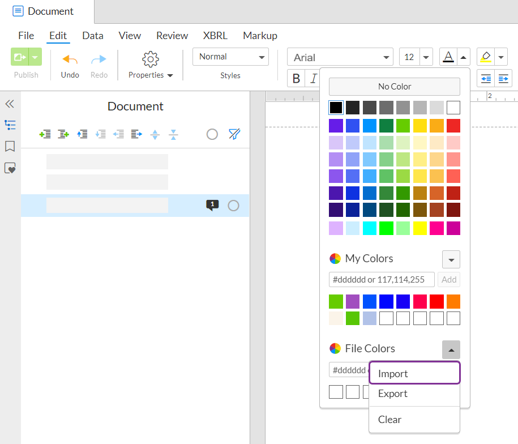Screen dimensions: 518x444
Task: Click the clear filter funnel icon
Action: pos(234,134)
